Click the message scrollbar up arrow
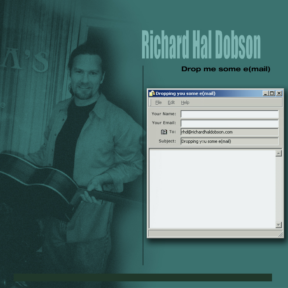Viewport: 288px width, 288px height. [x=279, y=153]
